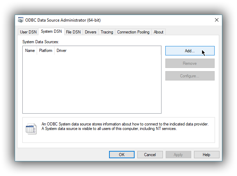Click the Add... button
The width and height of the screenshot is (237, 176).
pyautogui.click(x=189, y=51)
